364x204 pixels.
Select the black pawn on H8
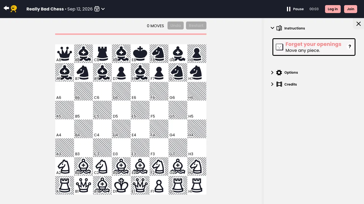[197, 54]
